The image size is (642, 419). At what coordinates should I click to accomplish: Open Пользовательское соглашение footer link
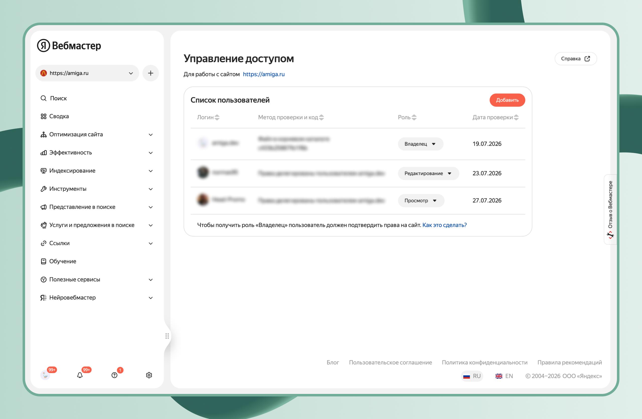point(390,362)
